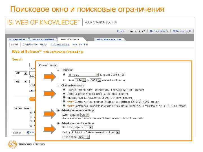This screenshot has width=203, height=152.
Task: Select the All Years radio button
Action: click(x=64, y=75)
